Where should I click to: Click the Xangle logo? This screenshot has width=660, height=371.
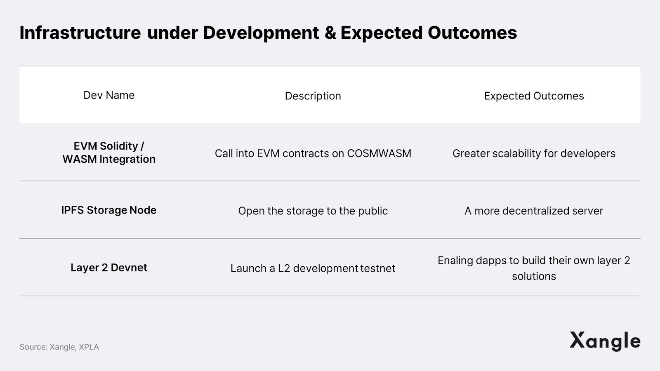tap(605, 341)
